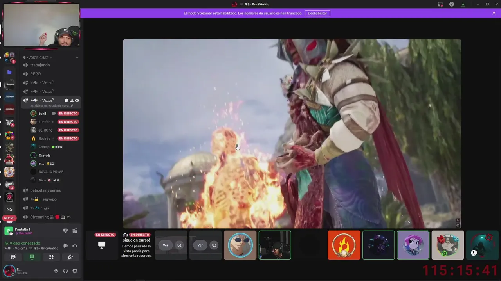Toggle noise suppression waveform icon
This screenshot has height=281, width=501.
click(x=65, y=245)
